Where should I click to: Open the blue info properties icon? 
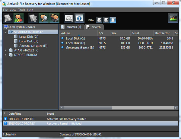[x=80, y=19]
